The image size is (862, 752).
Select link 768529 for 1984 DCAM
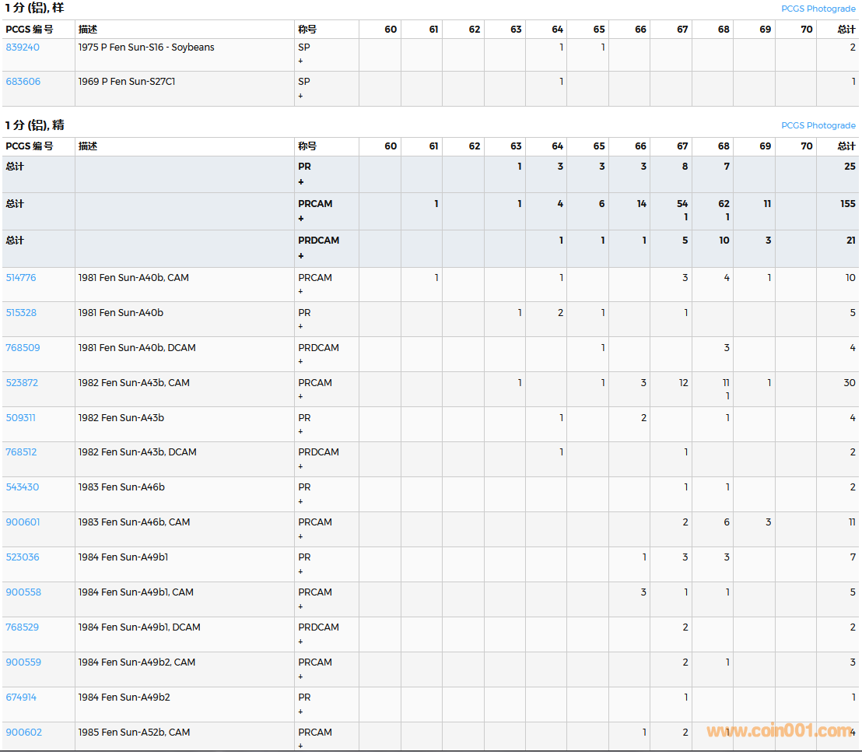tap(23, 627)
